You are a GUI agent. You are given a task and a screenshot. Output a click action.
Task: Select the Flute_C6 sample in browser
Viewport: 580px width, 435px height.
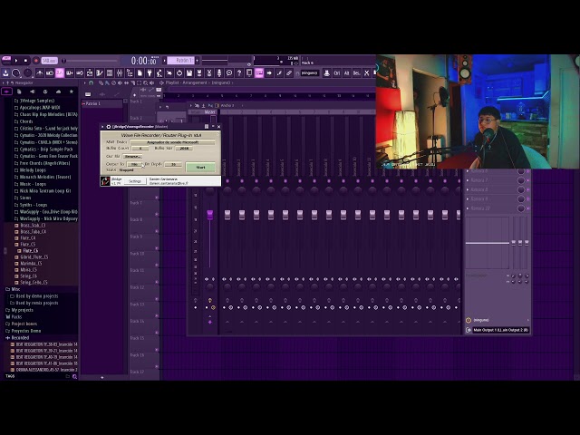pos(30,251)
